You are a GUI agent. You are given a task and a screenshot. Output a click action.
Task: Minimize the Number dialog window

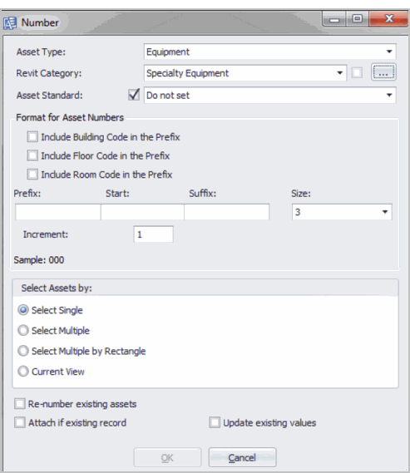tap(334, 20)
